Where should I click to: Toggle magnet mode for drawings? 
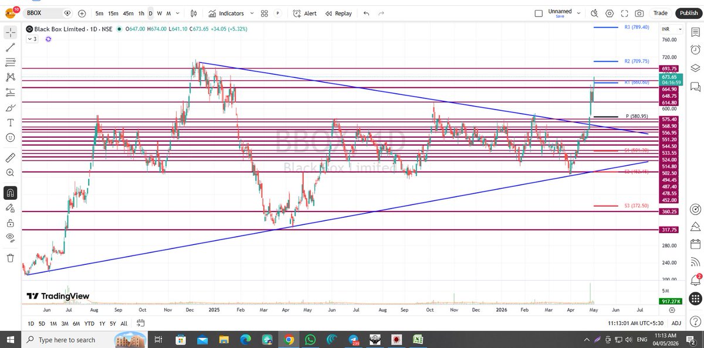[11, 192]
